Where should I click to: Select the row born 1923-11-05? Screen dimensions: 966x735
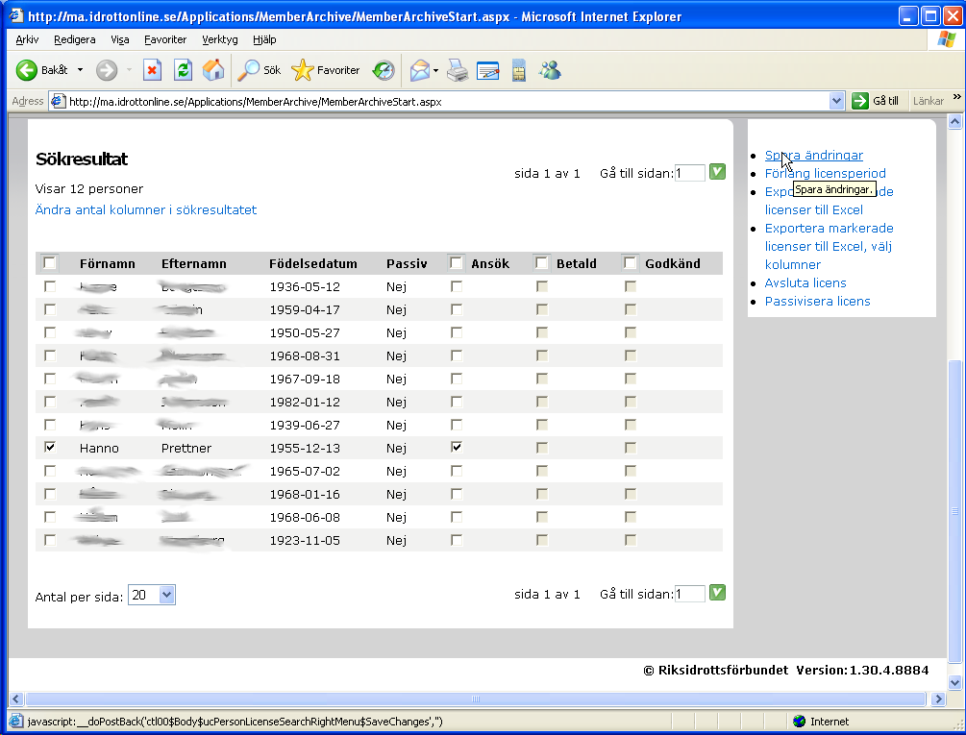tap(50, 540)
